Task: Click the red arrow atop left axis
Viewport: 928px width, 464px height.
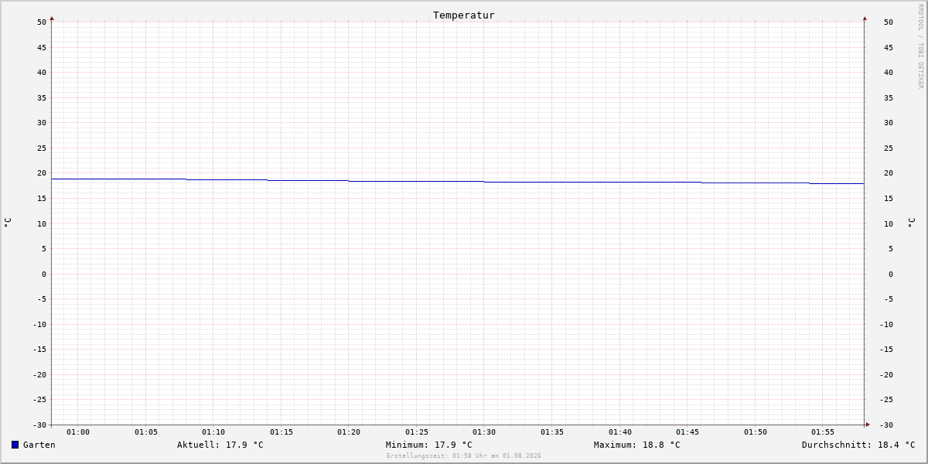Action: (x=52, y=18)
